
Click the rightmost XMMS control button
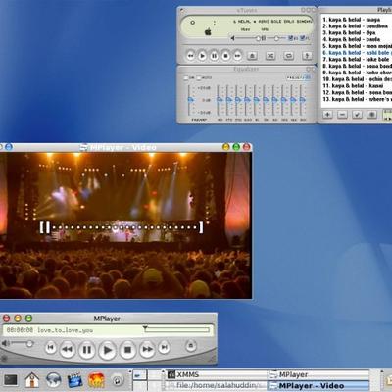(x=307, y=56)
